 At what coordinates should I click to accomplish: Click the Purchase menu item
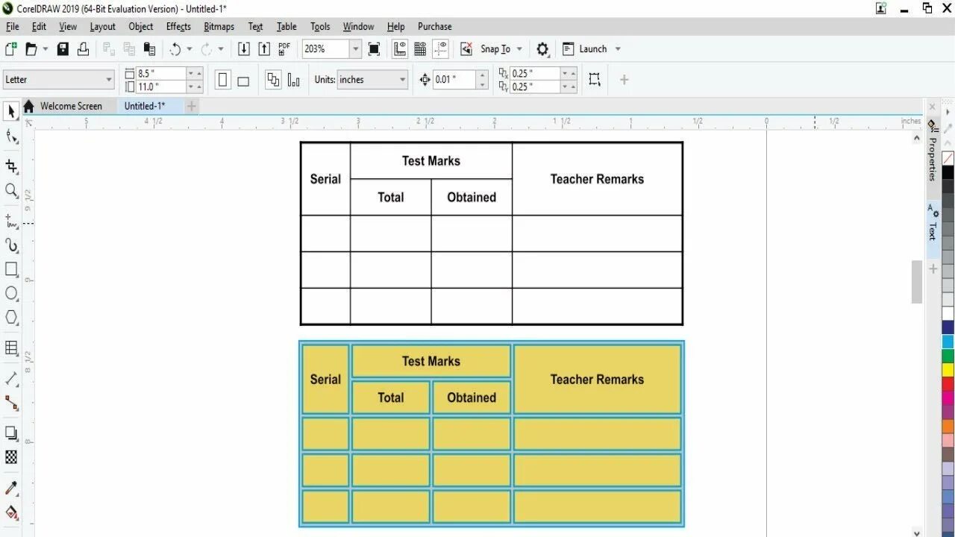[x=434, y=27]
